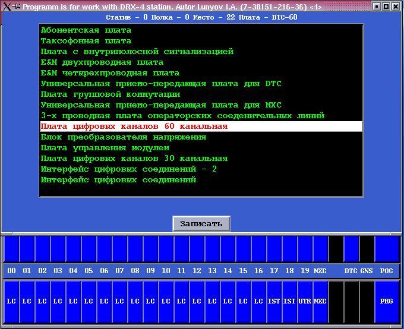The width and height of the screenshot is (404, 329).
Task: Select the LC board under slot 12
Action: tap(197, 302)
